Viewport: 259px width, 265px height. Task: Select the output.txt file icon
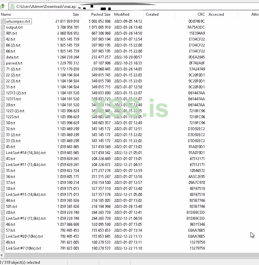[3, 27]
